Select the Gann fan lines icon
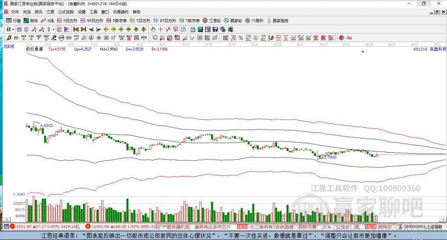 pos(162,38)
